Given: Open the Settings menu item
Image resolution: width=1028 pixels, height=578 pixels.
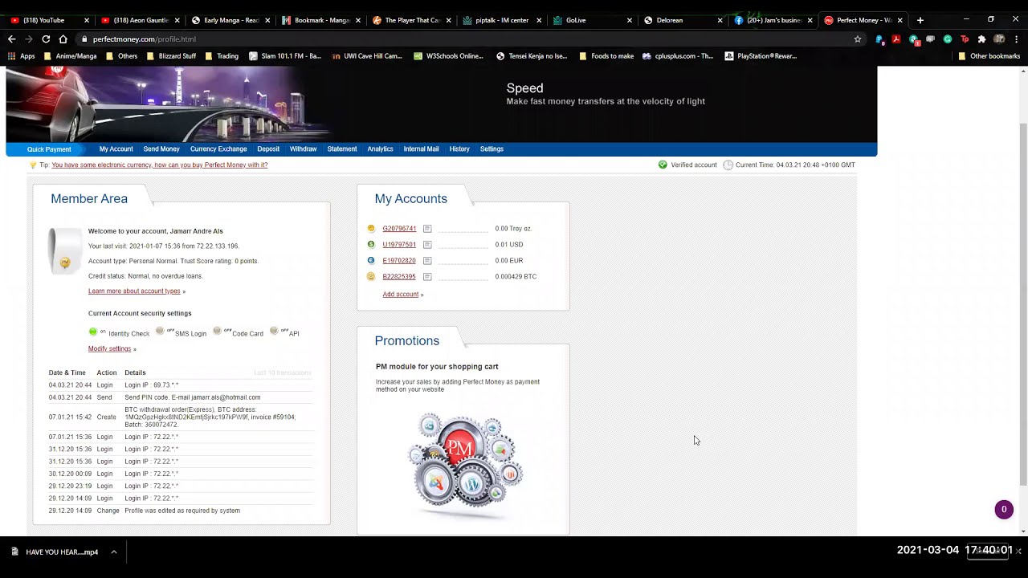Looking at the screenshot, I should (492, 149).
